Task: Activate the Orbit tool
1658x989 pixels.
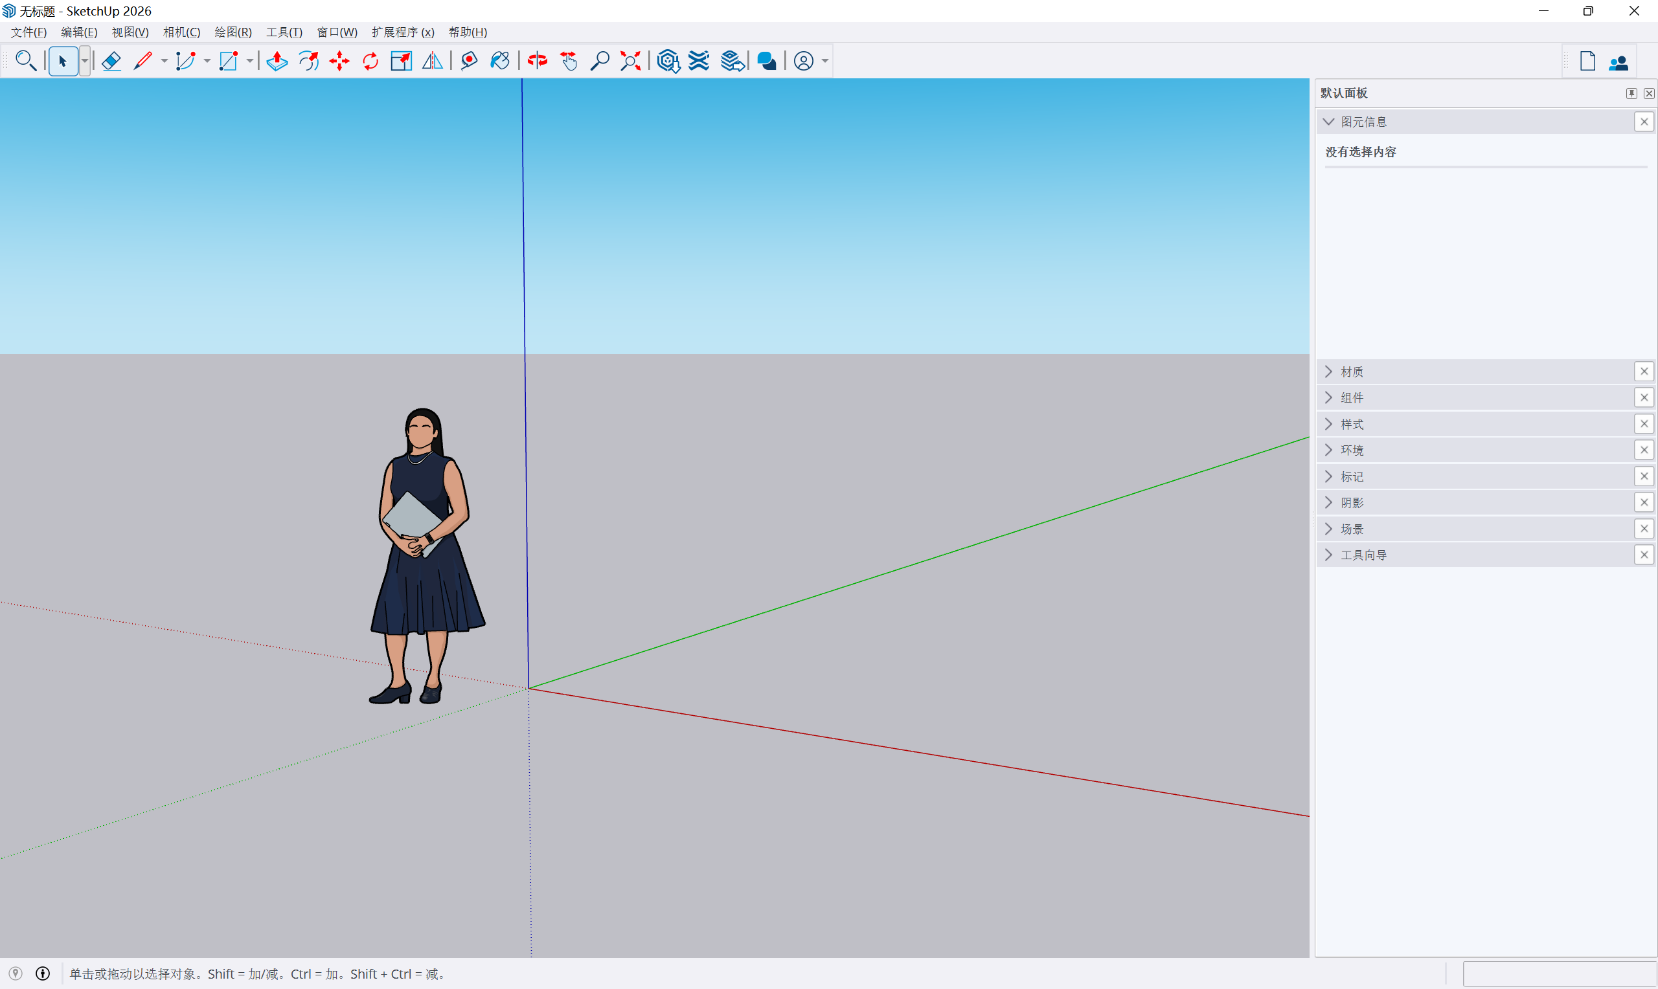Action: (538, 61)
